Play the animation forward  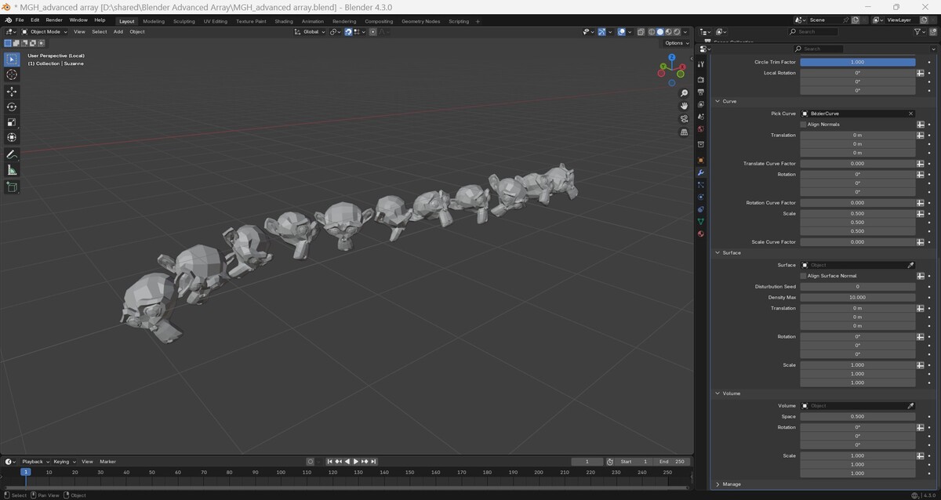point(356,462)
